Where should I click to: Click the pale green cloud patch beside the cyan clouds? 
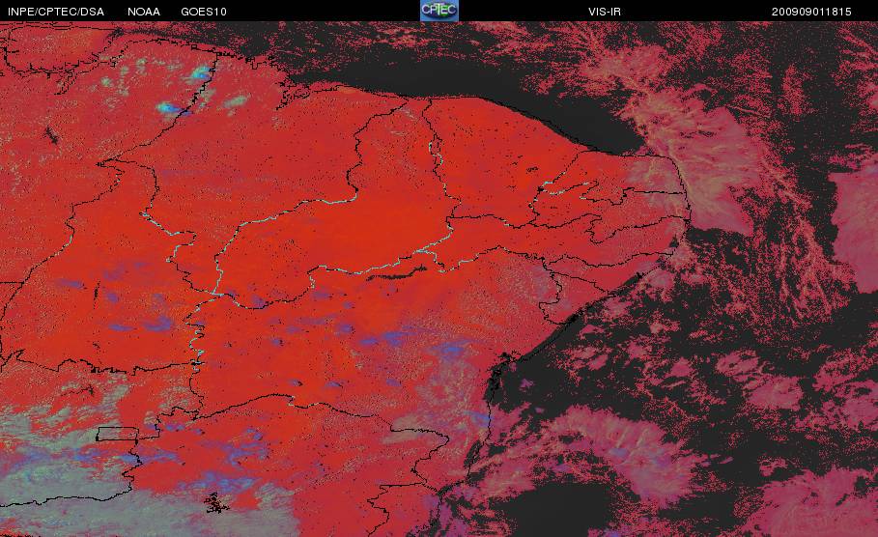237,101
